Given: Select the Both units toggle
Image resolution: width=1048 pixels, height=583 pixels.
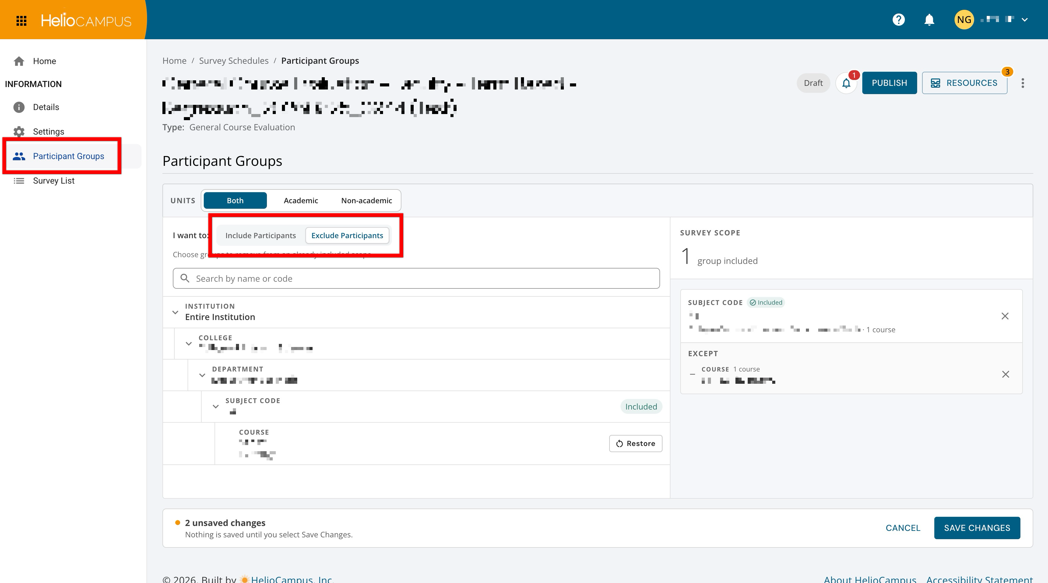Looking at the screenshot, I should pyautogui.click(x=235, y=200).
